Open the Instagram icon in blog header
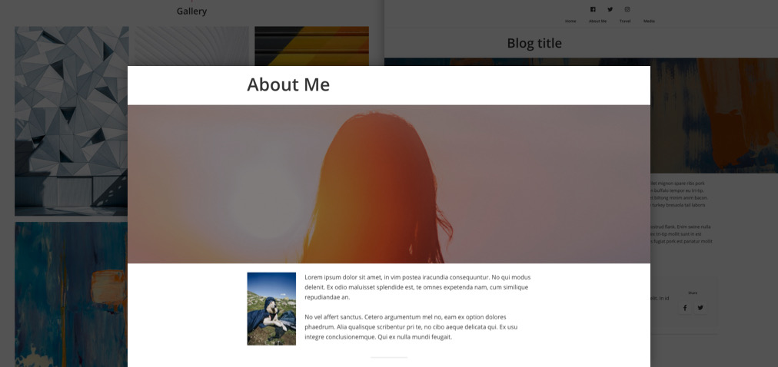The image size is (778, 367). pos(627,9)
